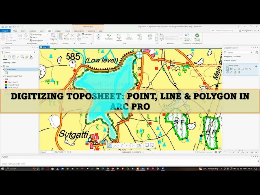This screenshot has width=260, height=195.
Task: Open the Windows Start button
Action: click(2, 169)
